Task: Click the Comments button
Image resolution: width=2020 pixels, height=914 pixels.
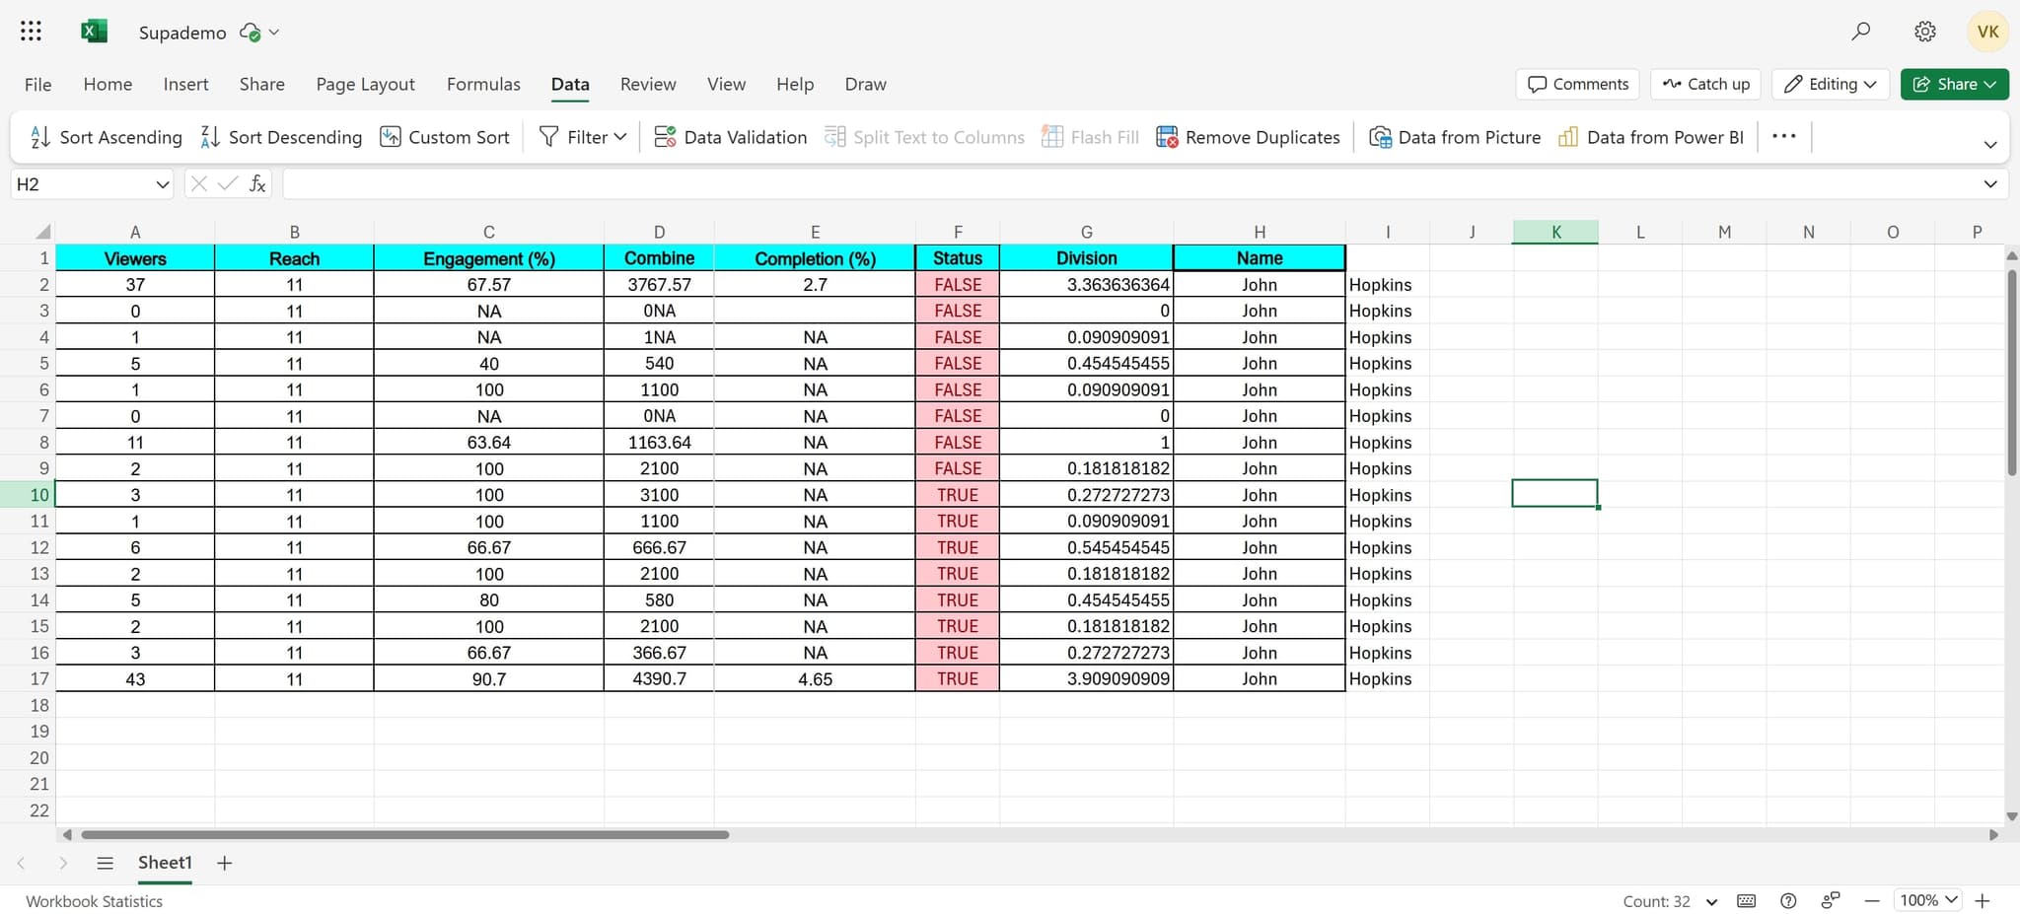Action: click(x=1577, y=84)
